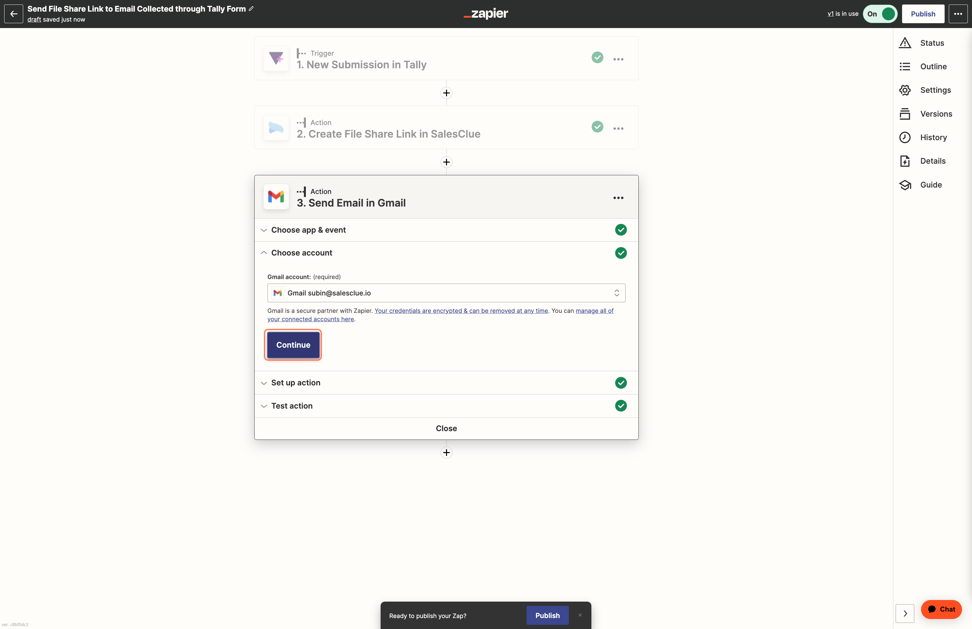Open the Chat support bubble
The width and height of the screenshot is (972, 629).
pyautogui.click(x=941, y=609)
